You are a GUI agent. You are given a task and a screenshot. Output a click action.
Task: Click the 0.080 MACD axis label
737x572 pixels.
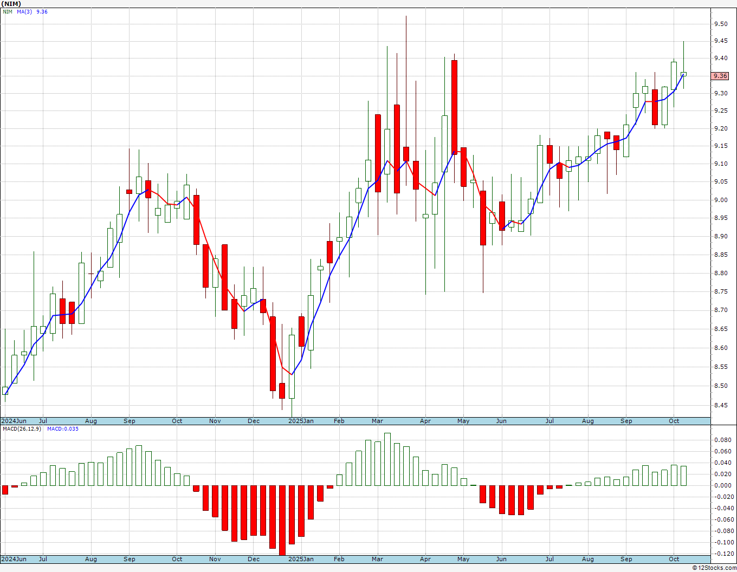(722, 440)
